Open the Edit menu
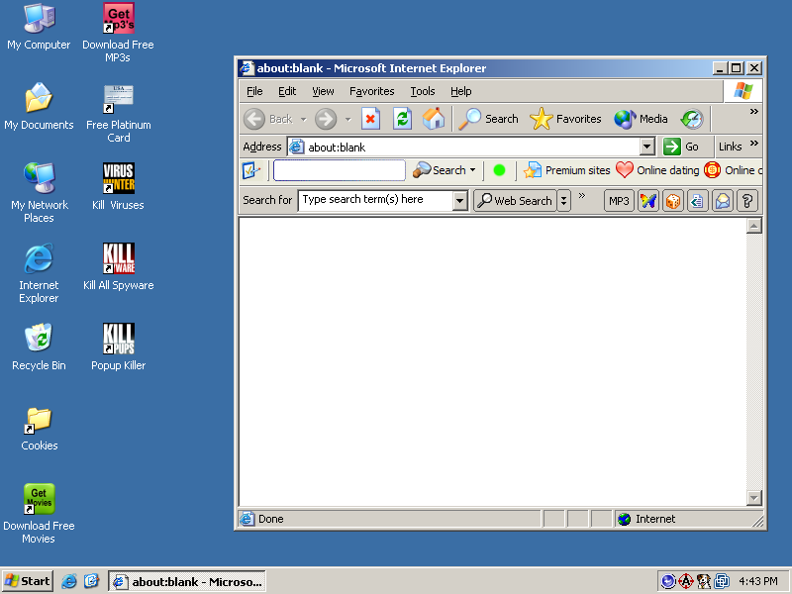 point(287,91)
